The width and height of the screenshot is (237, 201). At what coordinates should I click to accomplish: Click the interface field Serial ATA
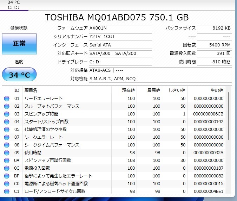120,45
